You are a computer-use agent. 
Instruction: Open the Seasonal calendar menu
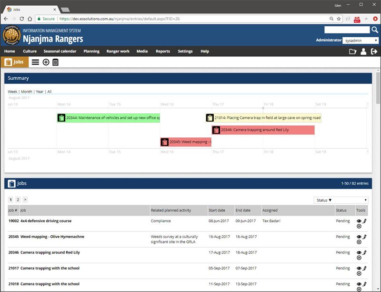pos(60,51)
